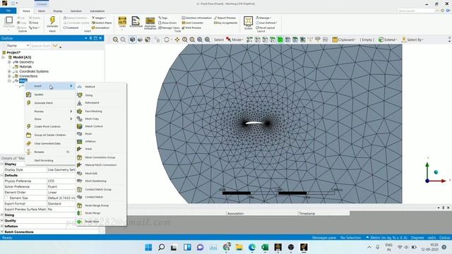Image resolution: width=452 pixels, height=254 pixels.
Task: Switch to the Display ribbon tab
Action: click(x=58, y=11)
